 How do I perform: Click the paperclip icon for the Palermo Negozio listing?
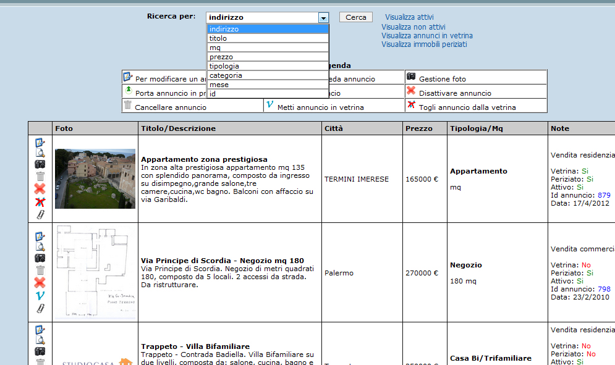40,308
